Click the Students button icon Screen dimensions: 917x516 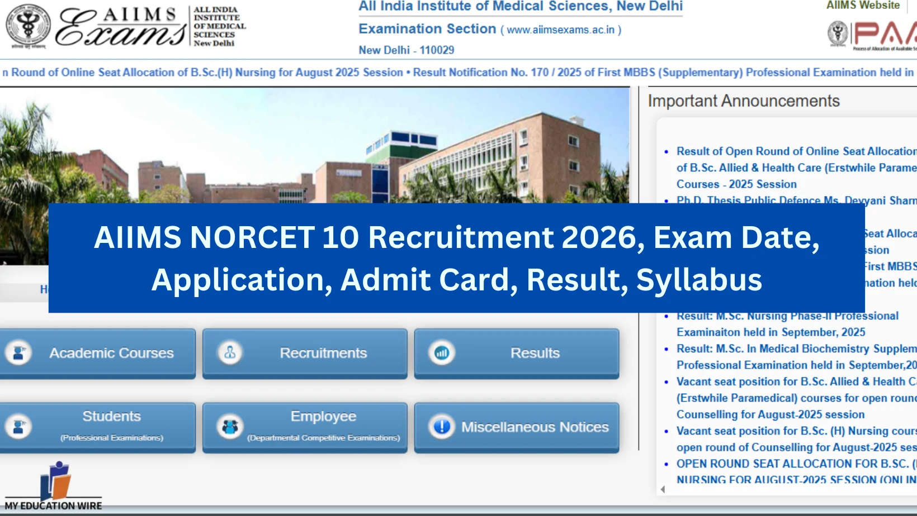pos(18,427)
